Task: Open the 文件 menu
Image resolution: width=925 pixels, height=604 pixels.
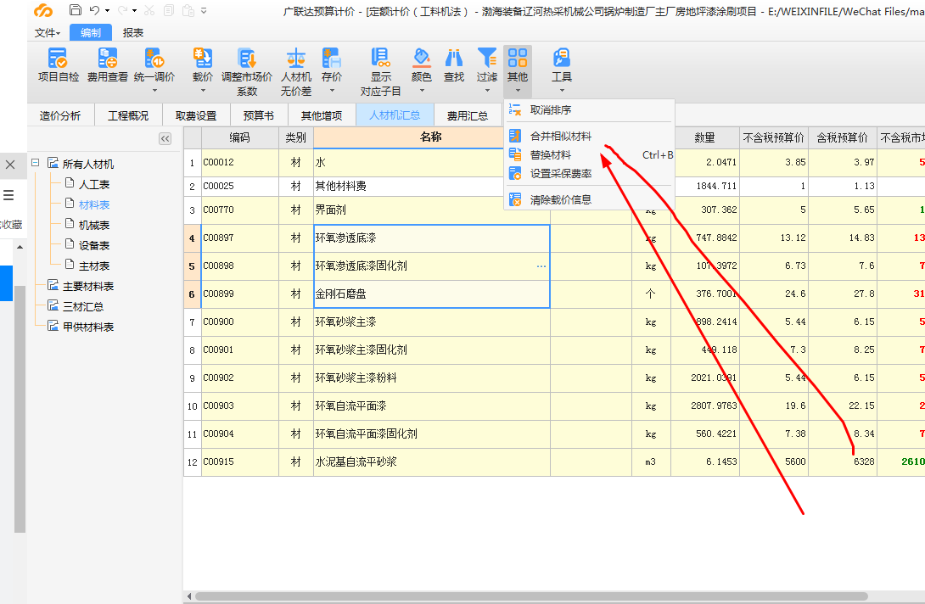Action: pyautogui.click(x=48, y=33)
